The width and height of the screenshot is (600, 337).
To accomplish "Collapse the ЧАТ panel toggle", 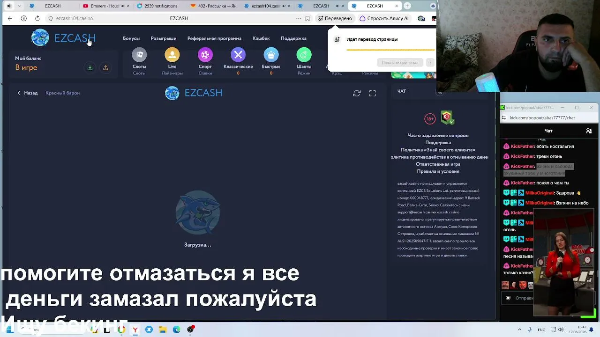I will (x=440, y=92).
